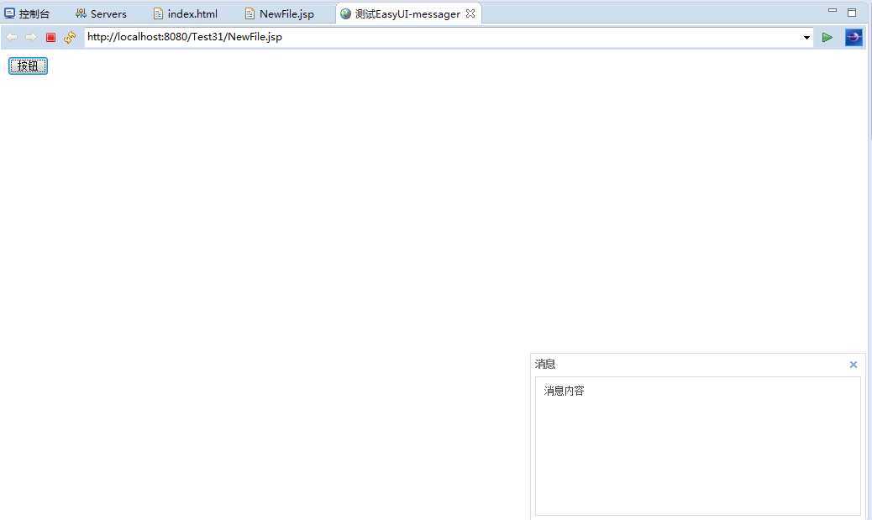The height and width of the screenshot is (520, 872).
Task: Open the URL history dropdown arrow
Action: pyautogui.click(x=806, y=38)
